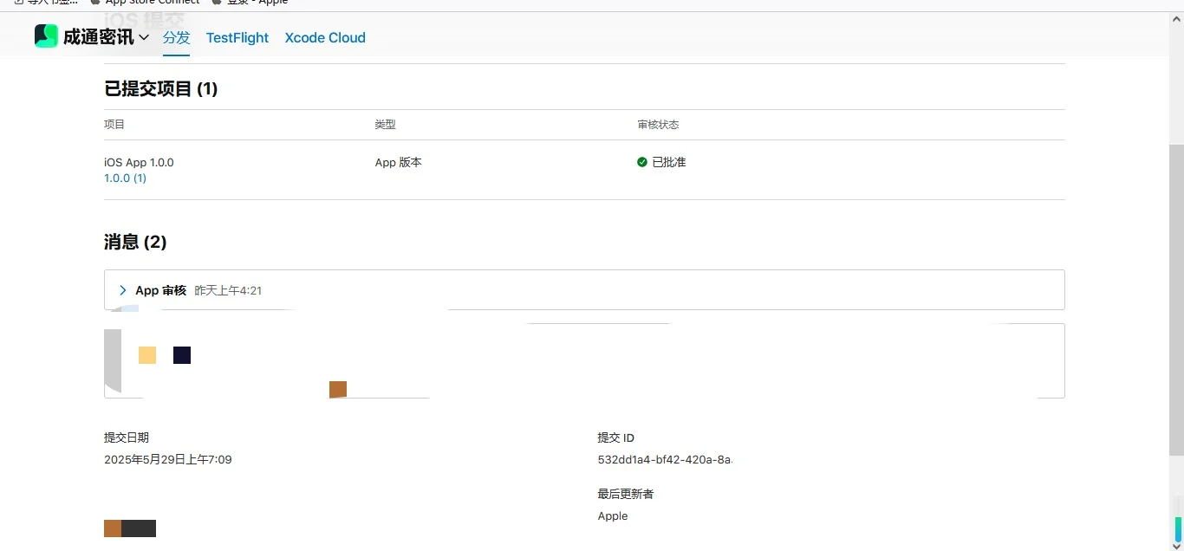1184x551 pixels.
Task: Open the App Store Connect bookmark
Action: (146, 3)
